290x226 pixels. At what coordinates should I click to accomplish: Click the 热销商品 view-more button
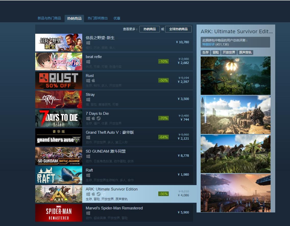pos(150,29)
